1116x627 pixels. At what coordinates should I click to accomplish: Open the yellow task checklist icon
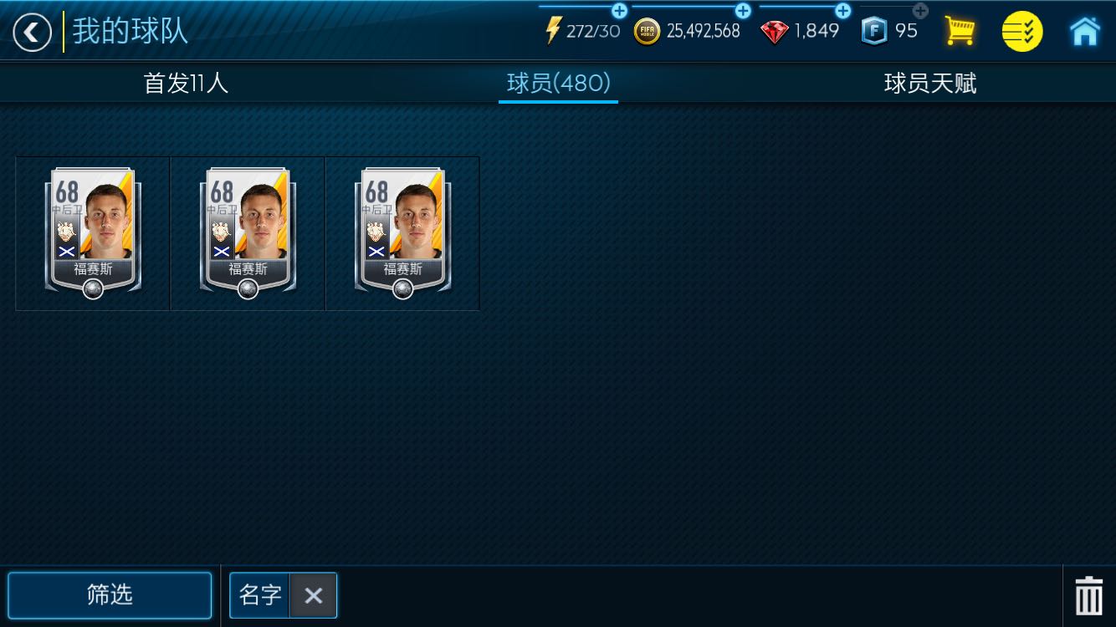tap(1022, 32)
